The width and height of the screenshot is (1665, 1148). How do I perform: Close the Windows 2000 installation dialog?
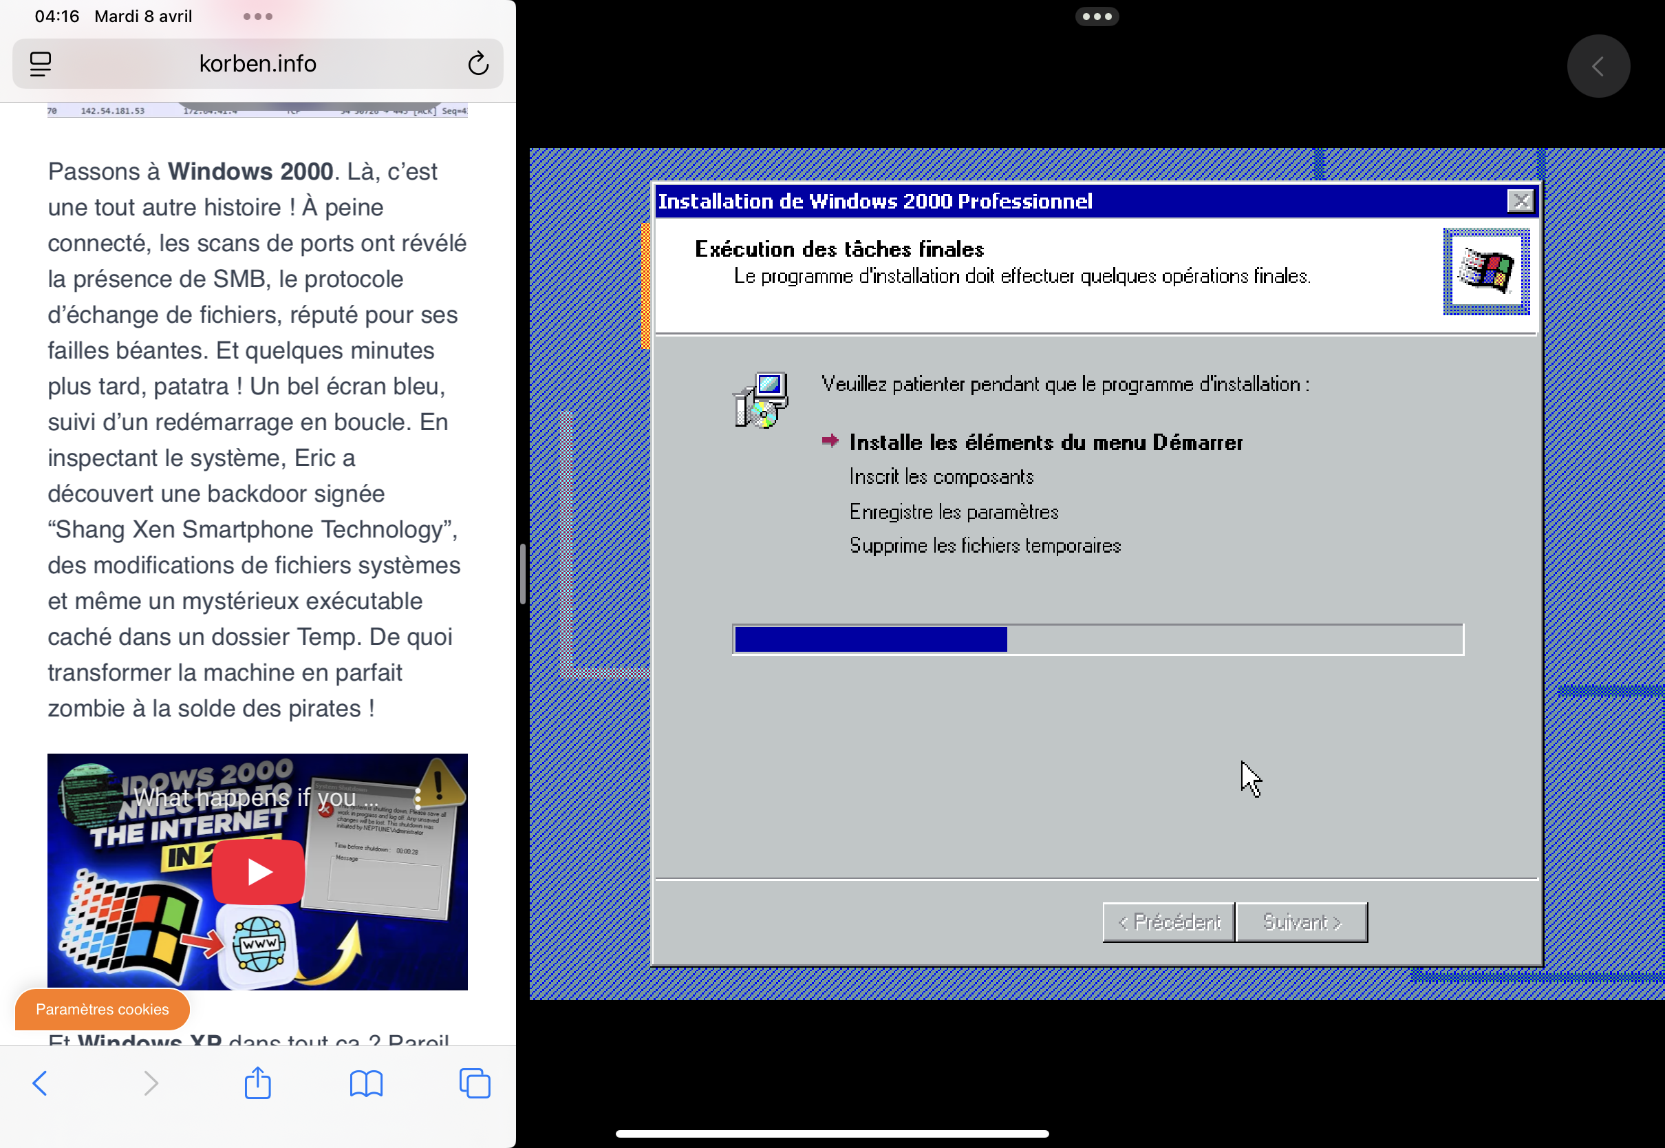point(1520,201)
